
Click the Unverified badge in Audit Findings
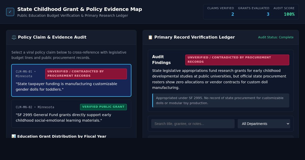(237, 60)
